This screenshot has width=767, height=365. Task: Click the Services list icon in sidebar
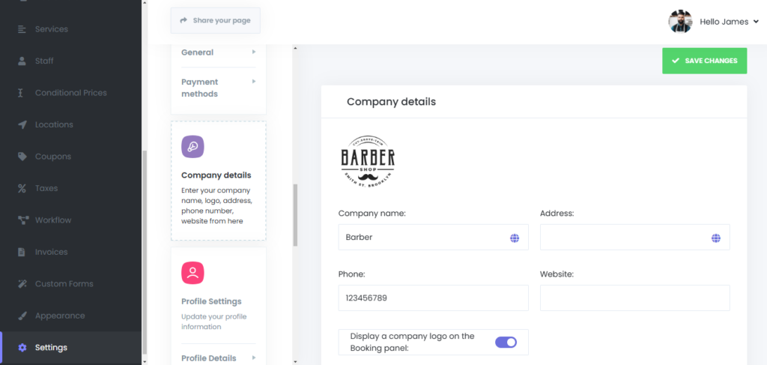pos(22,29)
